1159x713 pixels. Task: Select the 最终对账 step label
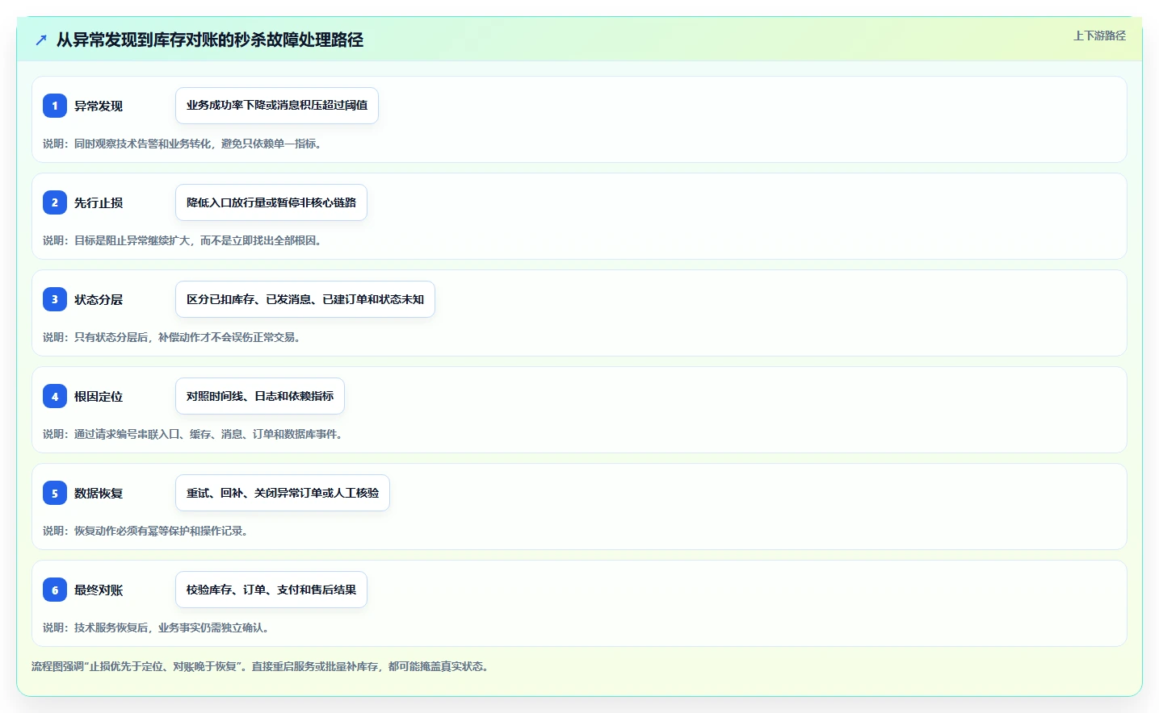[x=99, y=590]
